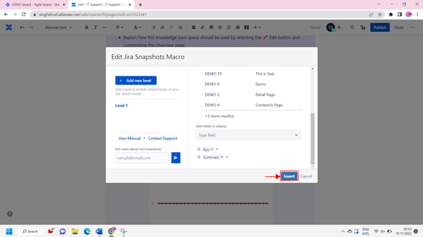423x237 pixels.
Task: Open the text alignment dropdown
Action: tap(119, 27)
